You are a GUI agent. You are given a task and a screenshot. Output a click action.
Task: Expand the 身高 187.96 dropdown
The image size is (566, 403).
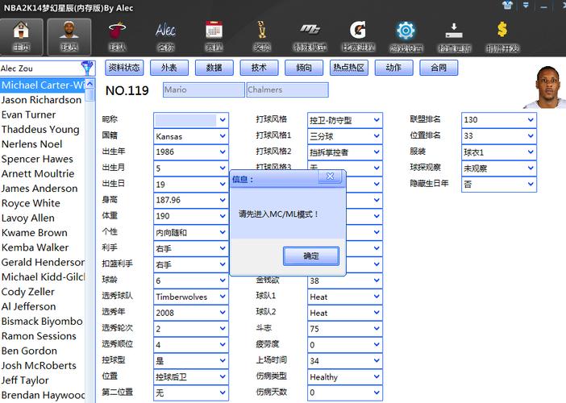[223, 200]
